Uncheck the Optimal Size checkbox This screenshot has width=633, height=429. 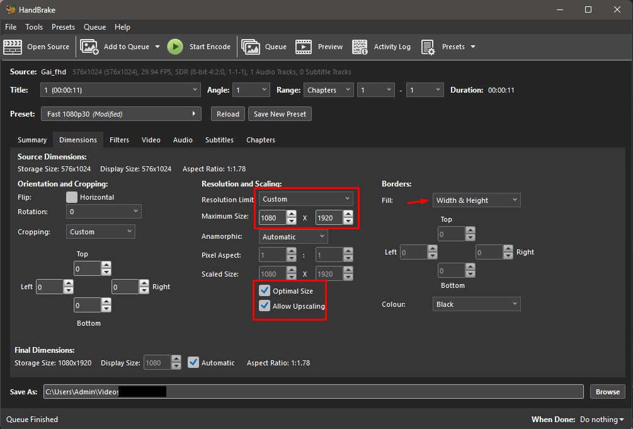(265, 291)
